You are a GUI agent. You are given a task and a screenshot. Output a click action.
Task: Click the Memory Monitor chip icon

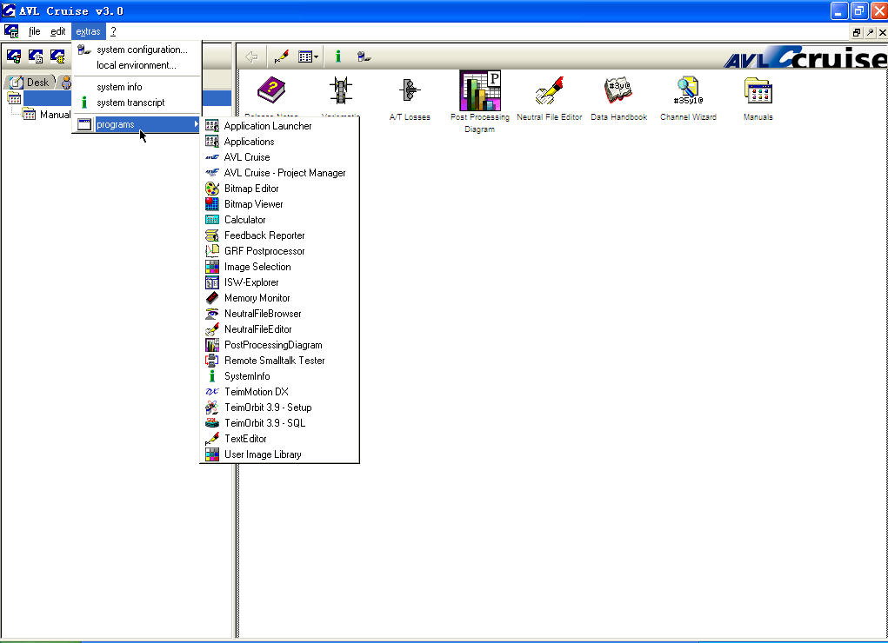click(x=212, y=298)
